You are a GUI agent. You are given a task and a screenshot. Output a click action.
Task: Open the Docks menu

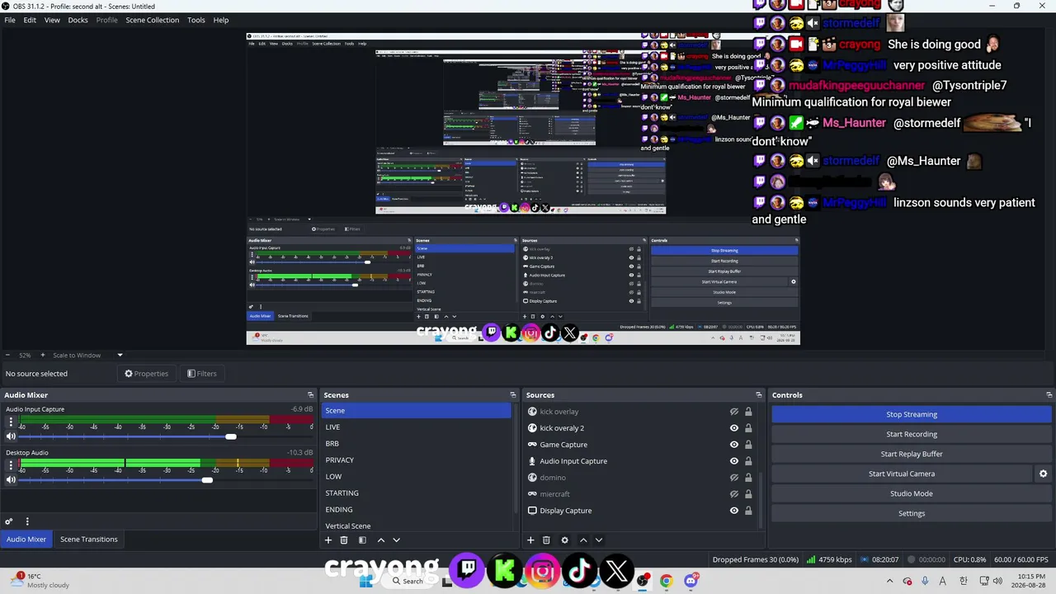[x=78, y=20]
